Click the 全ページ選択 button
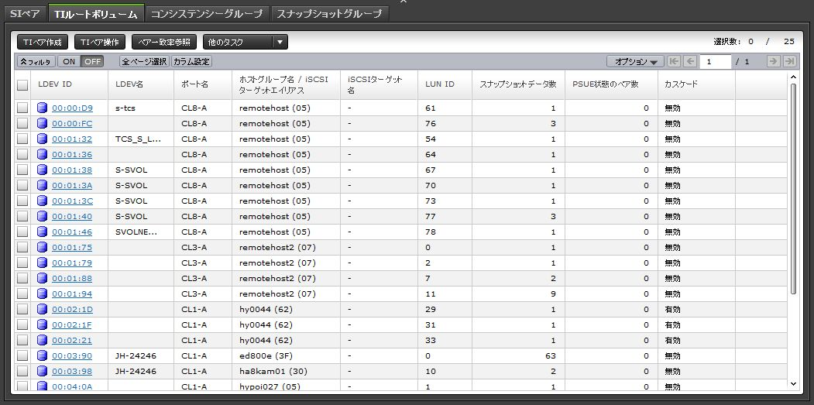 click(144, 61)
